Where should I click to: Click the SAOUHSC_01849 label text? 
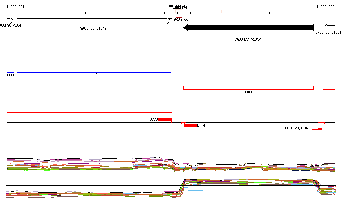[94, 29]
